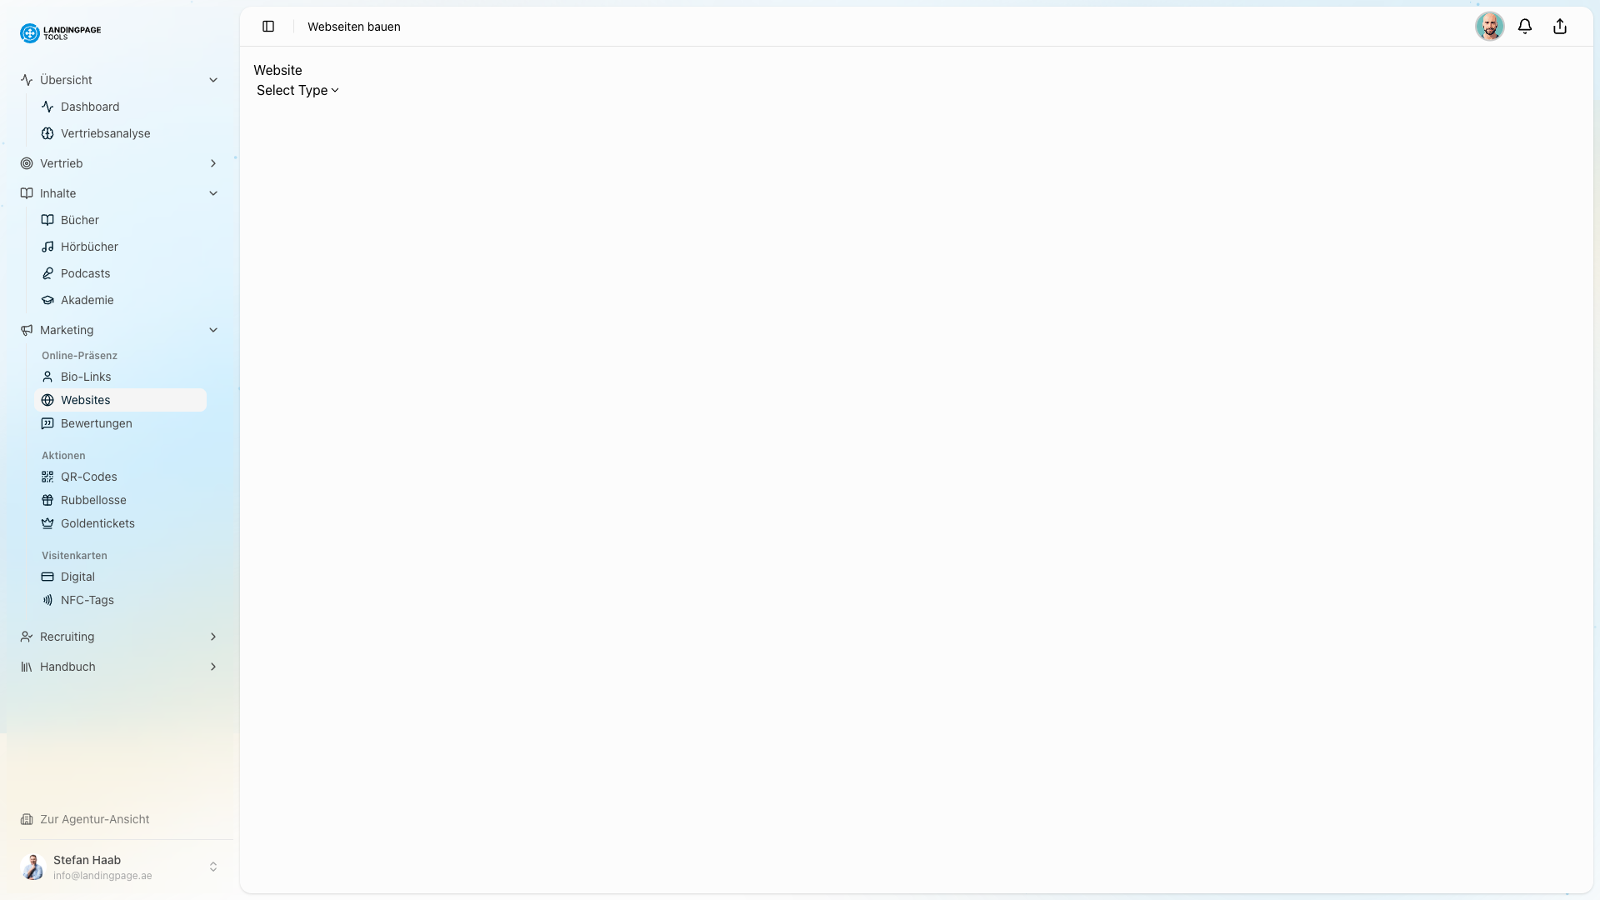Click the user profile avatar in the top bar
Image resolution: width=1600 pixels, height=900 pixels.
(1490, 26)
